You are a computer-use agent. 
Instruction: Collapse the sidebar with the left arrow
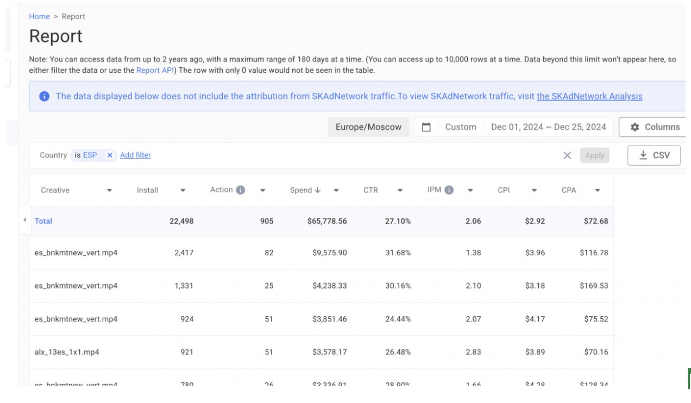pyautogui.click(x=24, y=220)
